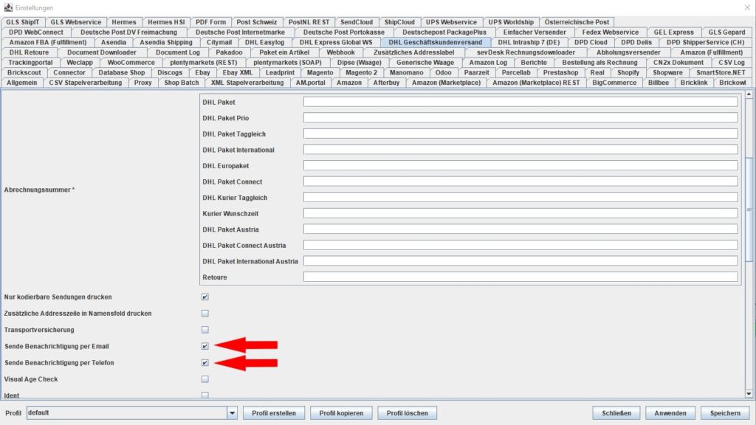The width and height of the screenshot is (756, 425).
Task: Switch to the Prestashop tab
Action: (560, 72)
